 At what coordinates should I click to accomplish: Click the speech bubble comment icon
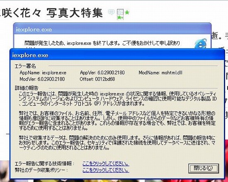pyautogui.click(x=112, y=12)
